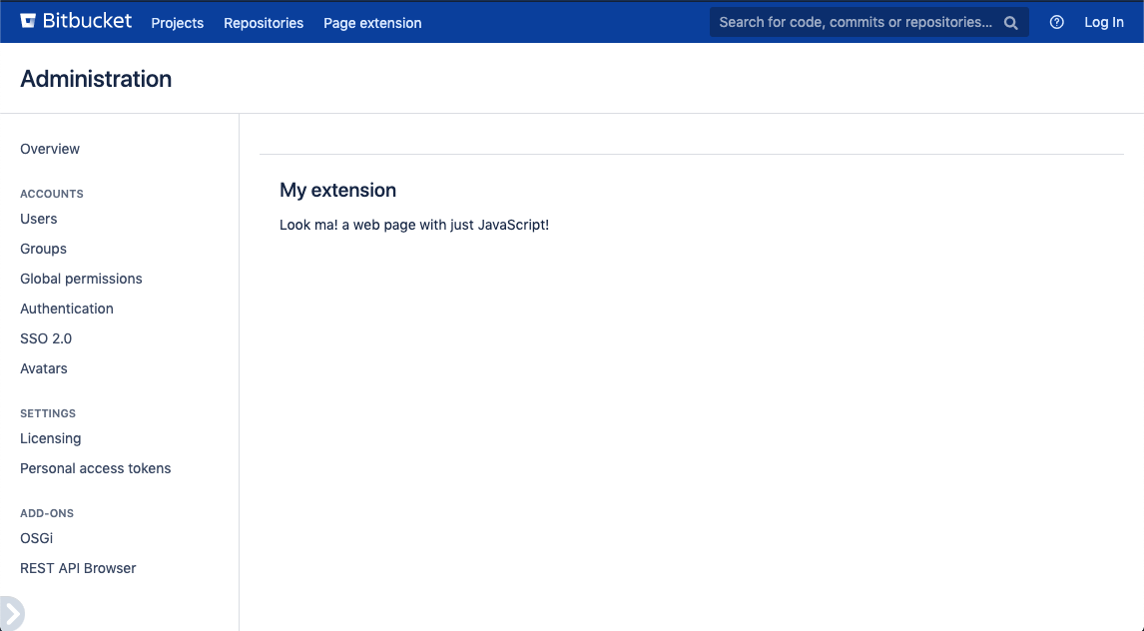
Task: Click the search magnifying glass icon
Action: tap(1010, 21)
